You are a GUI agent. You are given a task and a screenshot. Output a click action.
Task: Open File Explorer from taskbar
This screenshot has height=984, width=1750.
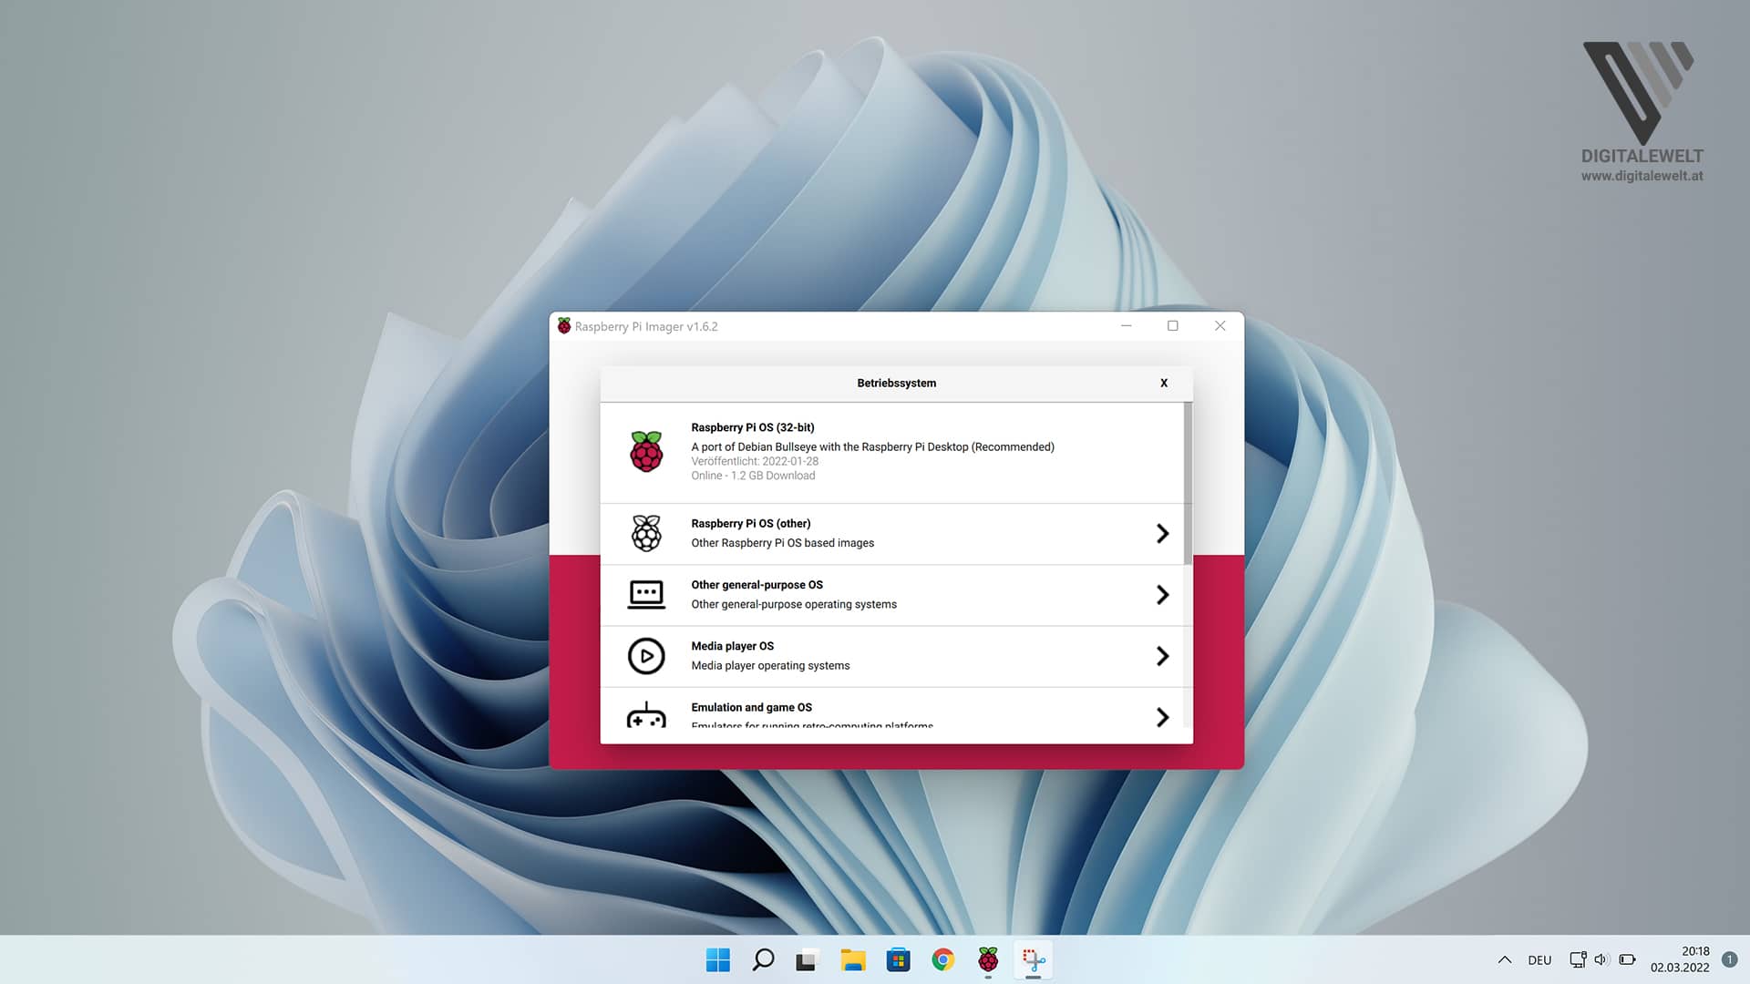click(x=853, y=960)
